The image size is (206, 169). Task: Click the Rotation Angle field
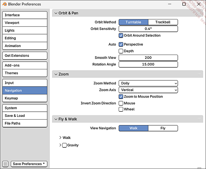(148, 64)
